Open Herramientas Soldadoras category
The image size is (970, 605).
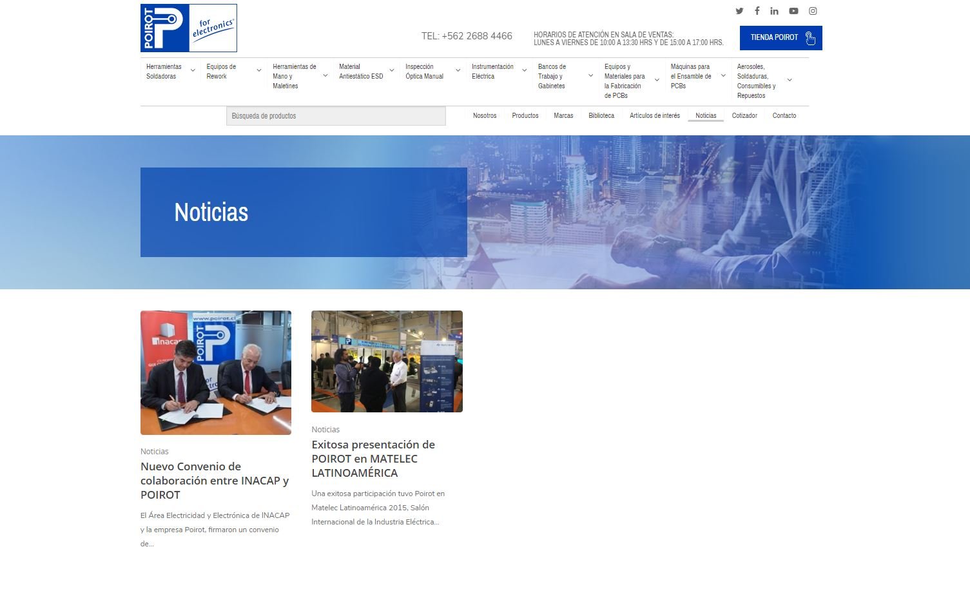(164, 72)
